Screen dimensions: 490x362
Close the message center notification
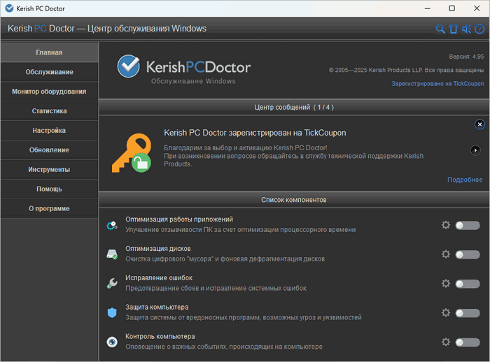[479, 124]
